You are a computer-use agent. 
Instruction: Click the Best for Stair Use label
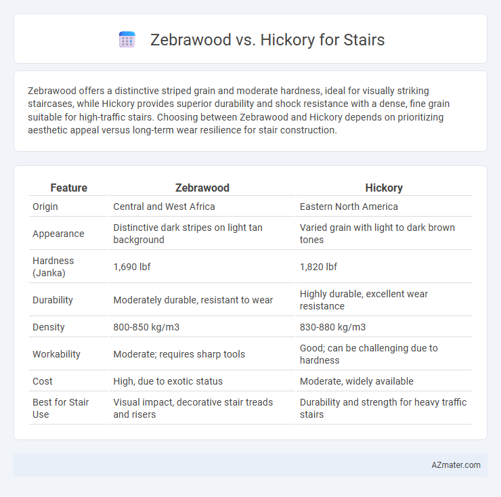60,408
